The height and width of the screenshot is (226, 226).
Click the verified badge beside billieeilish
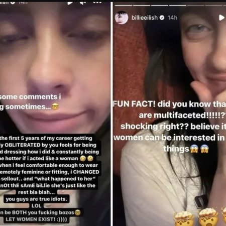162,18
